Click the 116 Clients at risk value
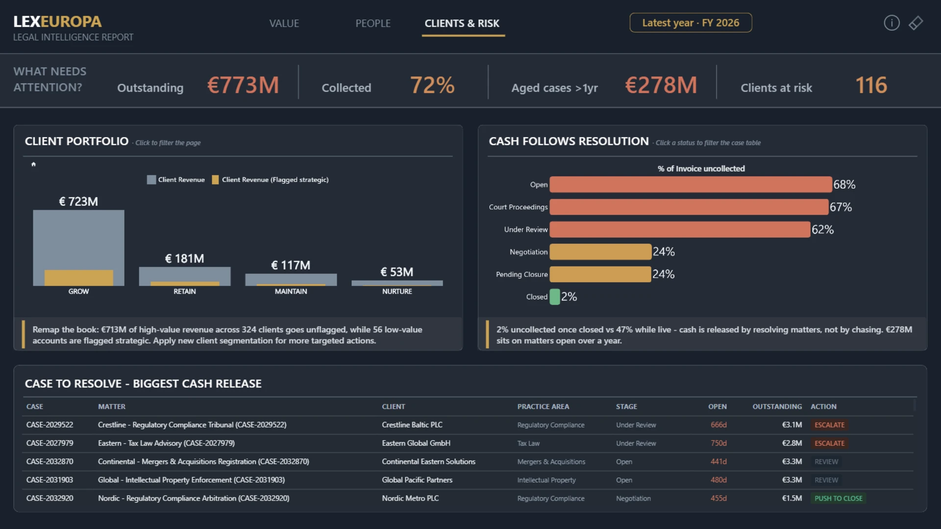This screenshot has width=941, height=529. click(871, 85)
